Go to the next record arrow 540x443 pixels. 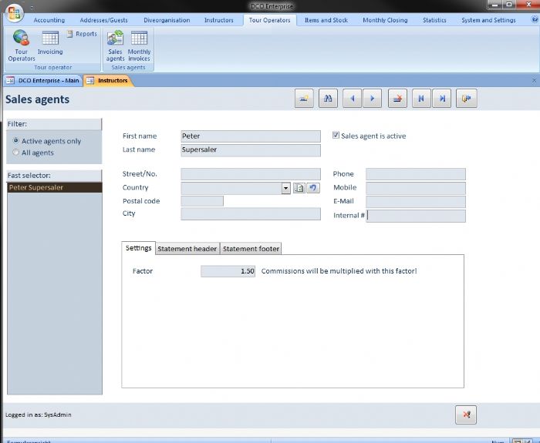373,99
